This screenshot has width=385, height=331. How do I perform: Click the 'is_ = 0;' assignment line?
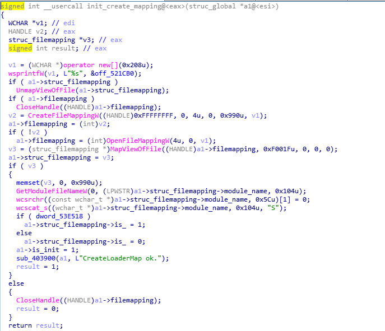(x=85, y=241)
